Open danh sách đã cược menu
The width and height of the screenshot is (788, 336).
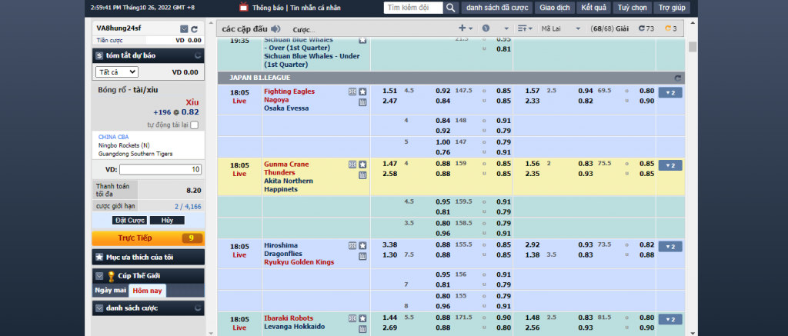pyautogui.click(x=496, y=8)
